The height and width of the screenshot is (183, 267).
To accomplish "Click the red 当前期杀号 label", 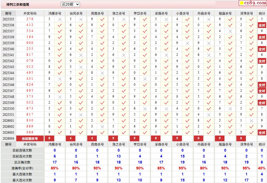I will [30, 139].
